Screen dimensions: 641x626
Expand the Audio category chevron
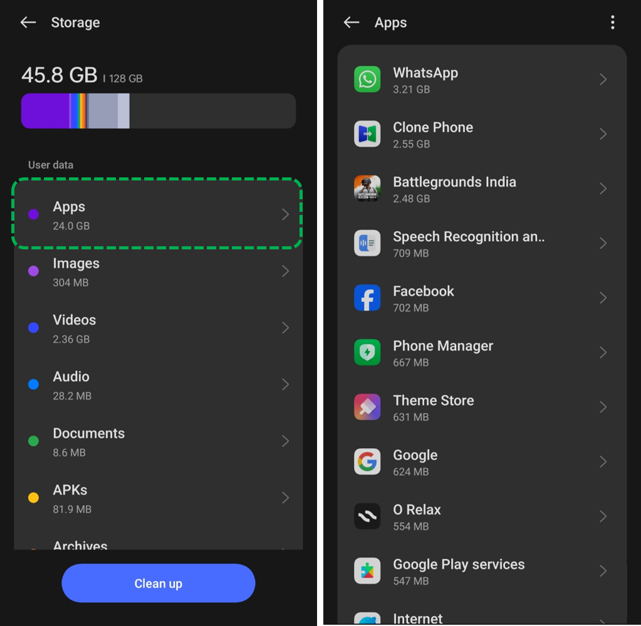pos(285,384)
